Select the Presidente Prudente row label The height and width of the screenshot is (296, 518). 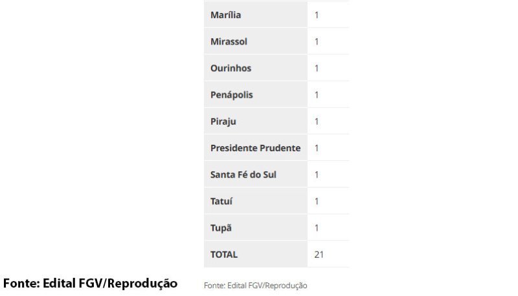tap(255, 148)
